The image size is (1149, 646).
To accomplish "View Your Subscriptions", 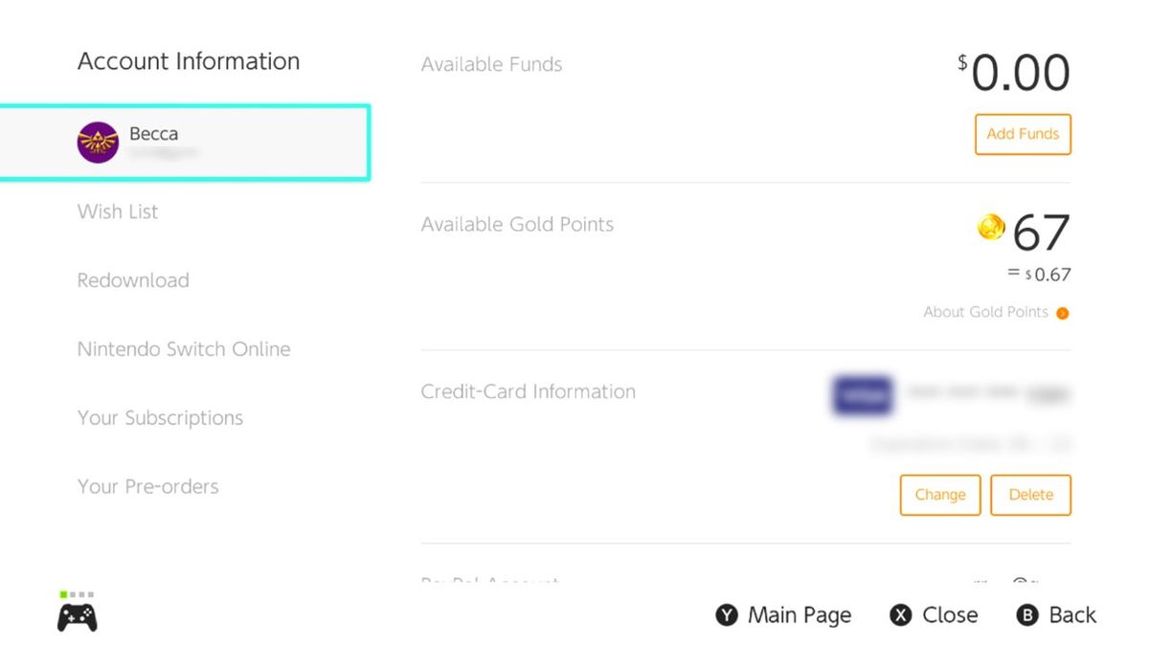I will 159,417.
